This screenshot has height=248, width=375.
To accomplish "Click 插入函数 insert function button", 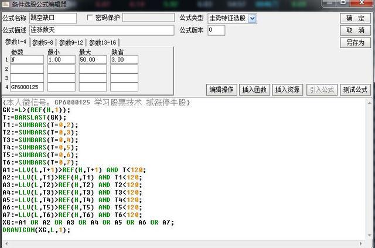I will click(254, 90).
